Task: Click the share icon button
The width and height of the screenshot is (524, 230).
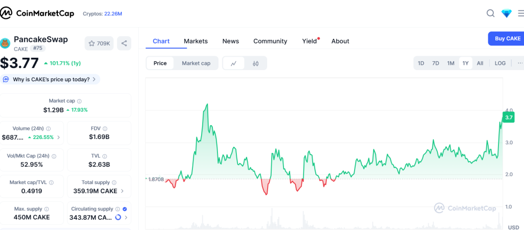Action: point(124,43)
